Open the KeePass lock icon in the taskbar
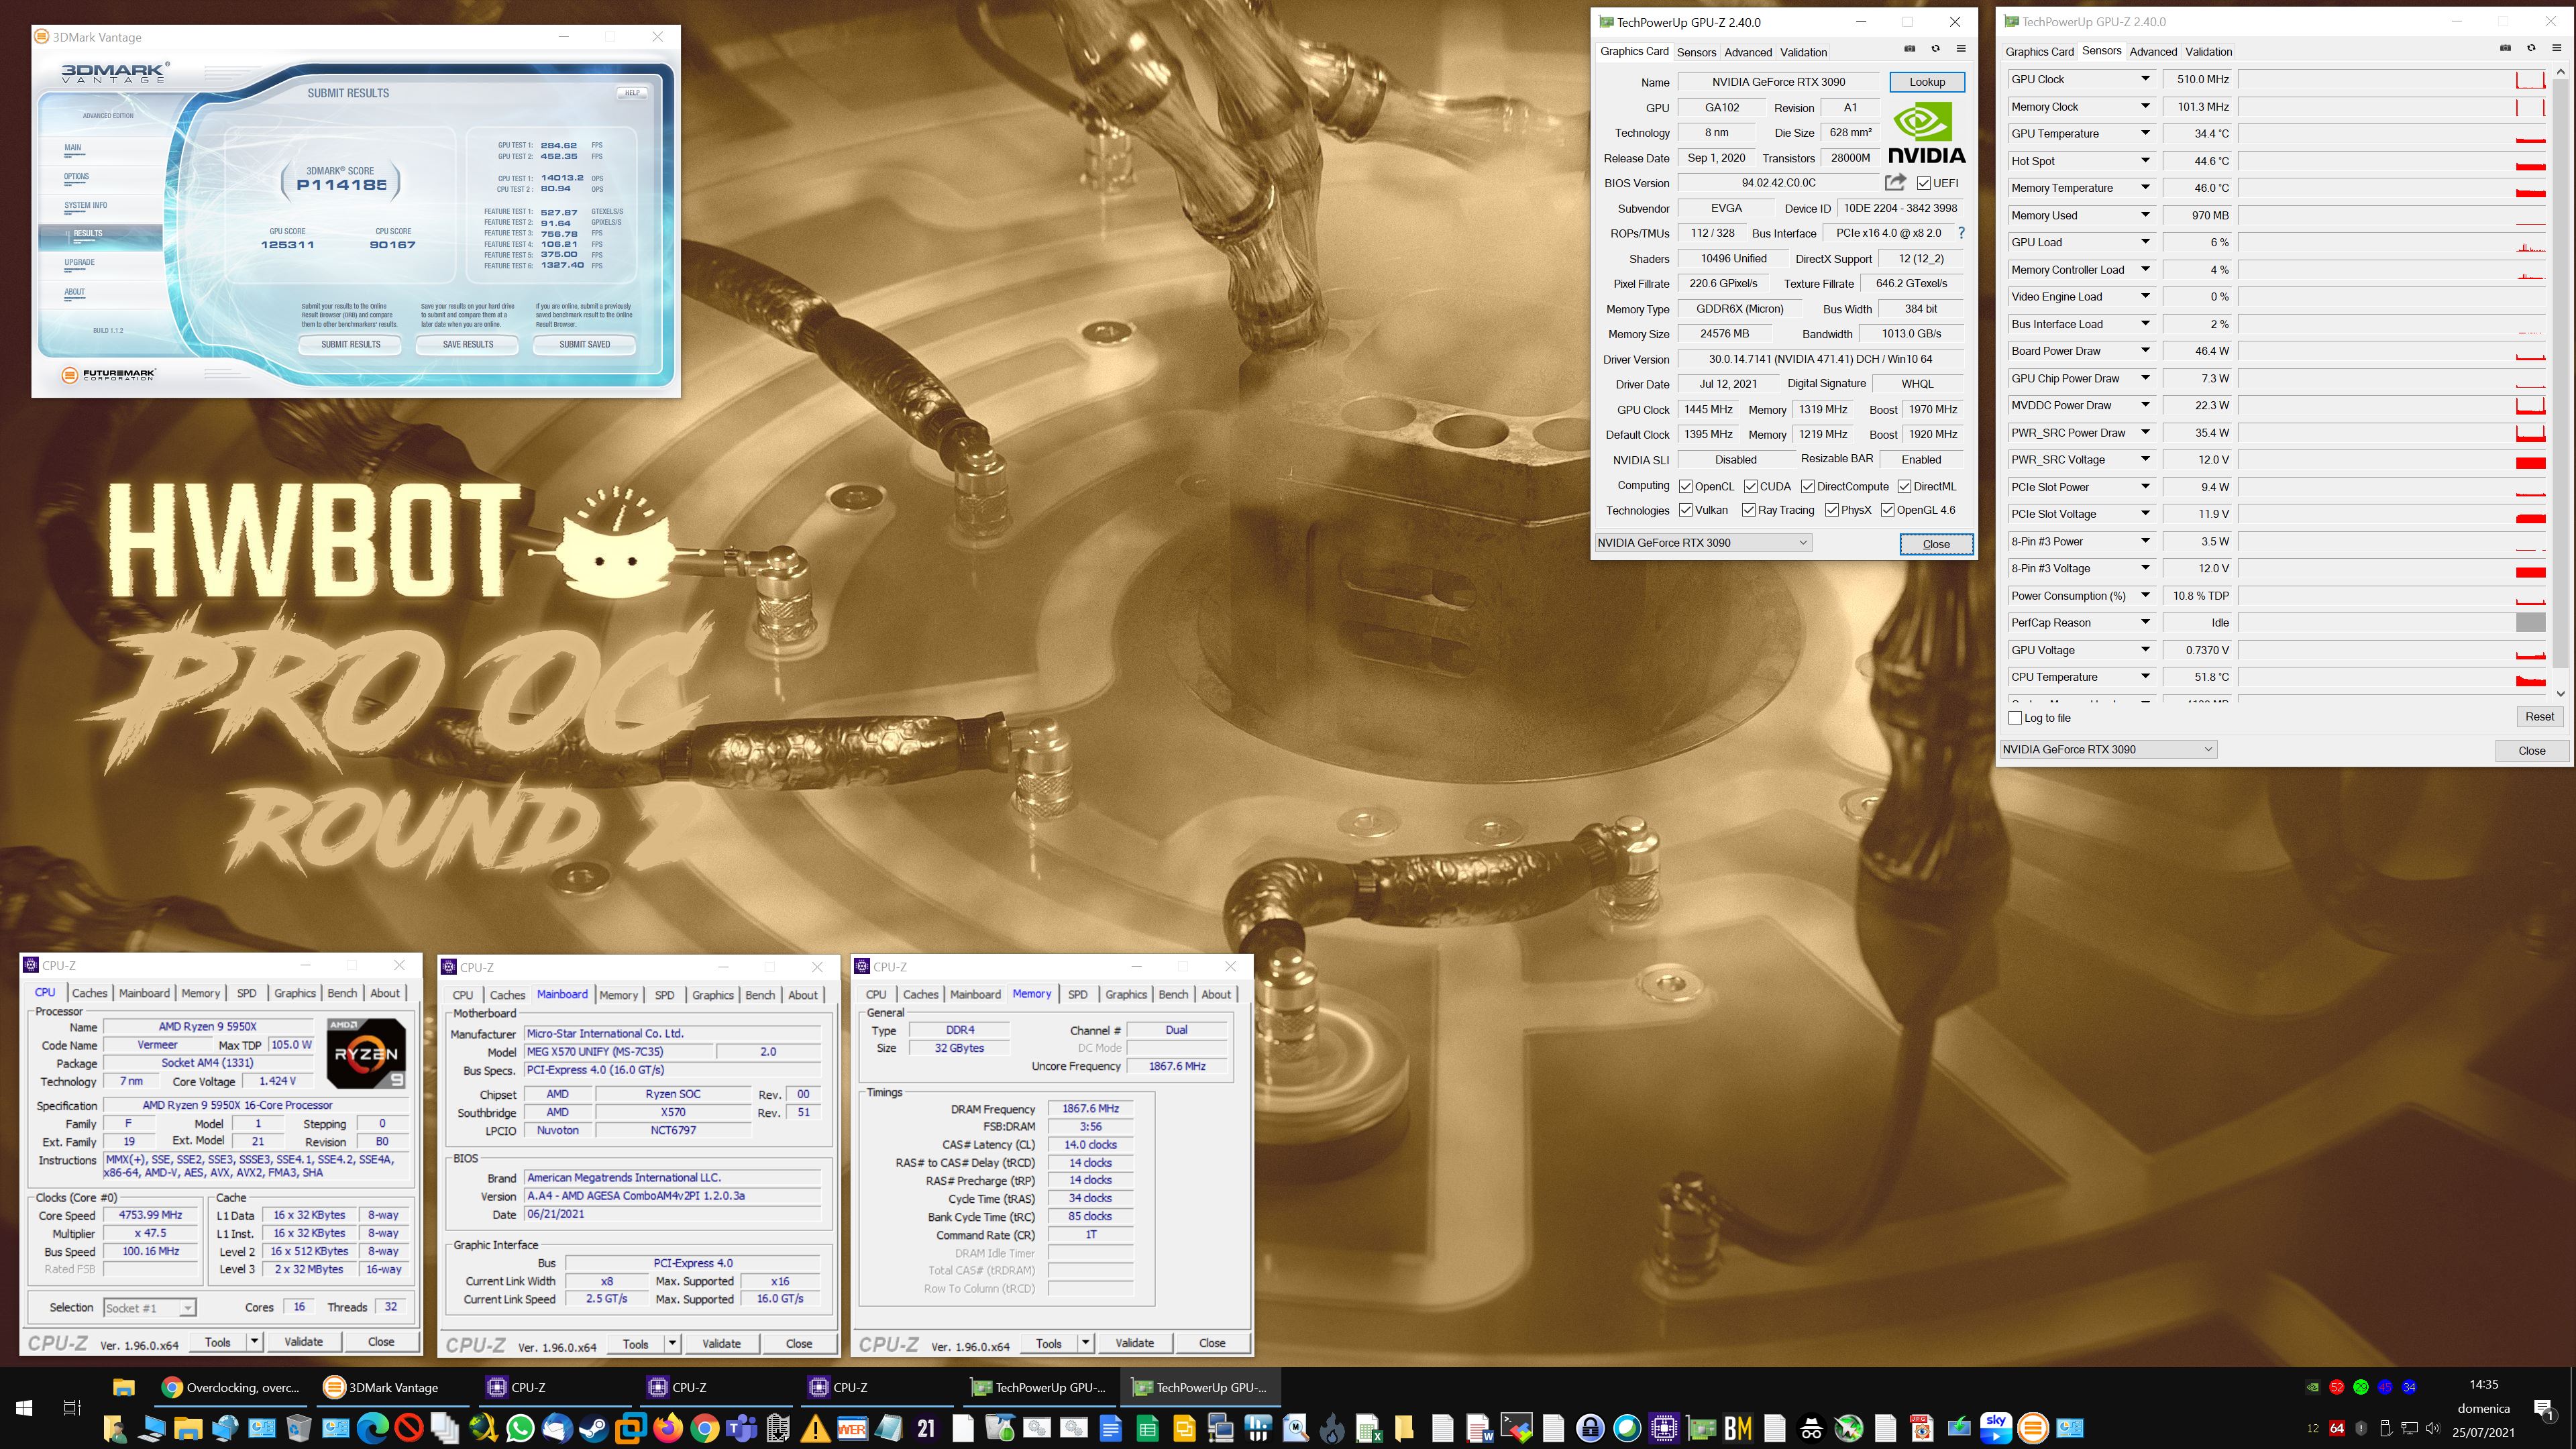This screenshot has height=1449, width=2576. click(x=1590, y=1428)
